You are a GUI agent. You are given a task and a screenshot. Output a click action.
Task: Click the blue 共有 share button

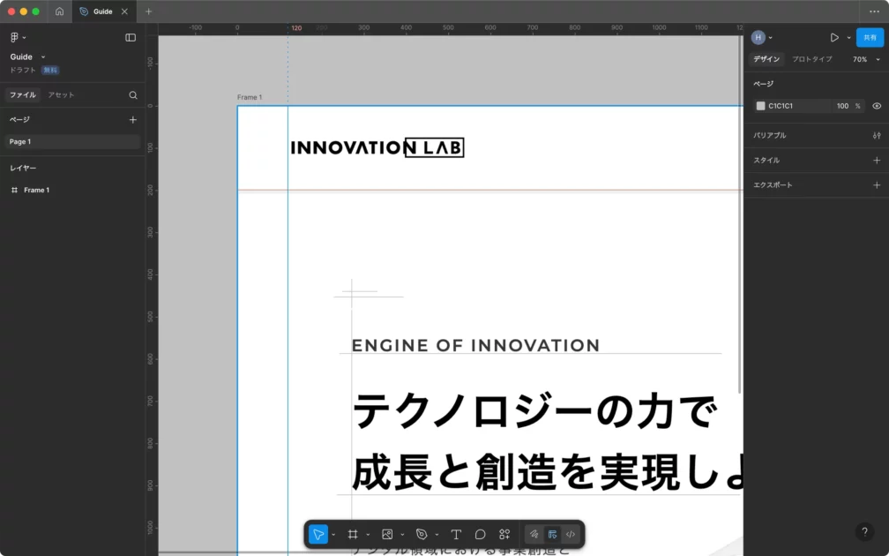(x=870, y=37)
